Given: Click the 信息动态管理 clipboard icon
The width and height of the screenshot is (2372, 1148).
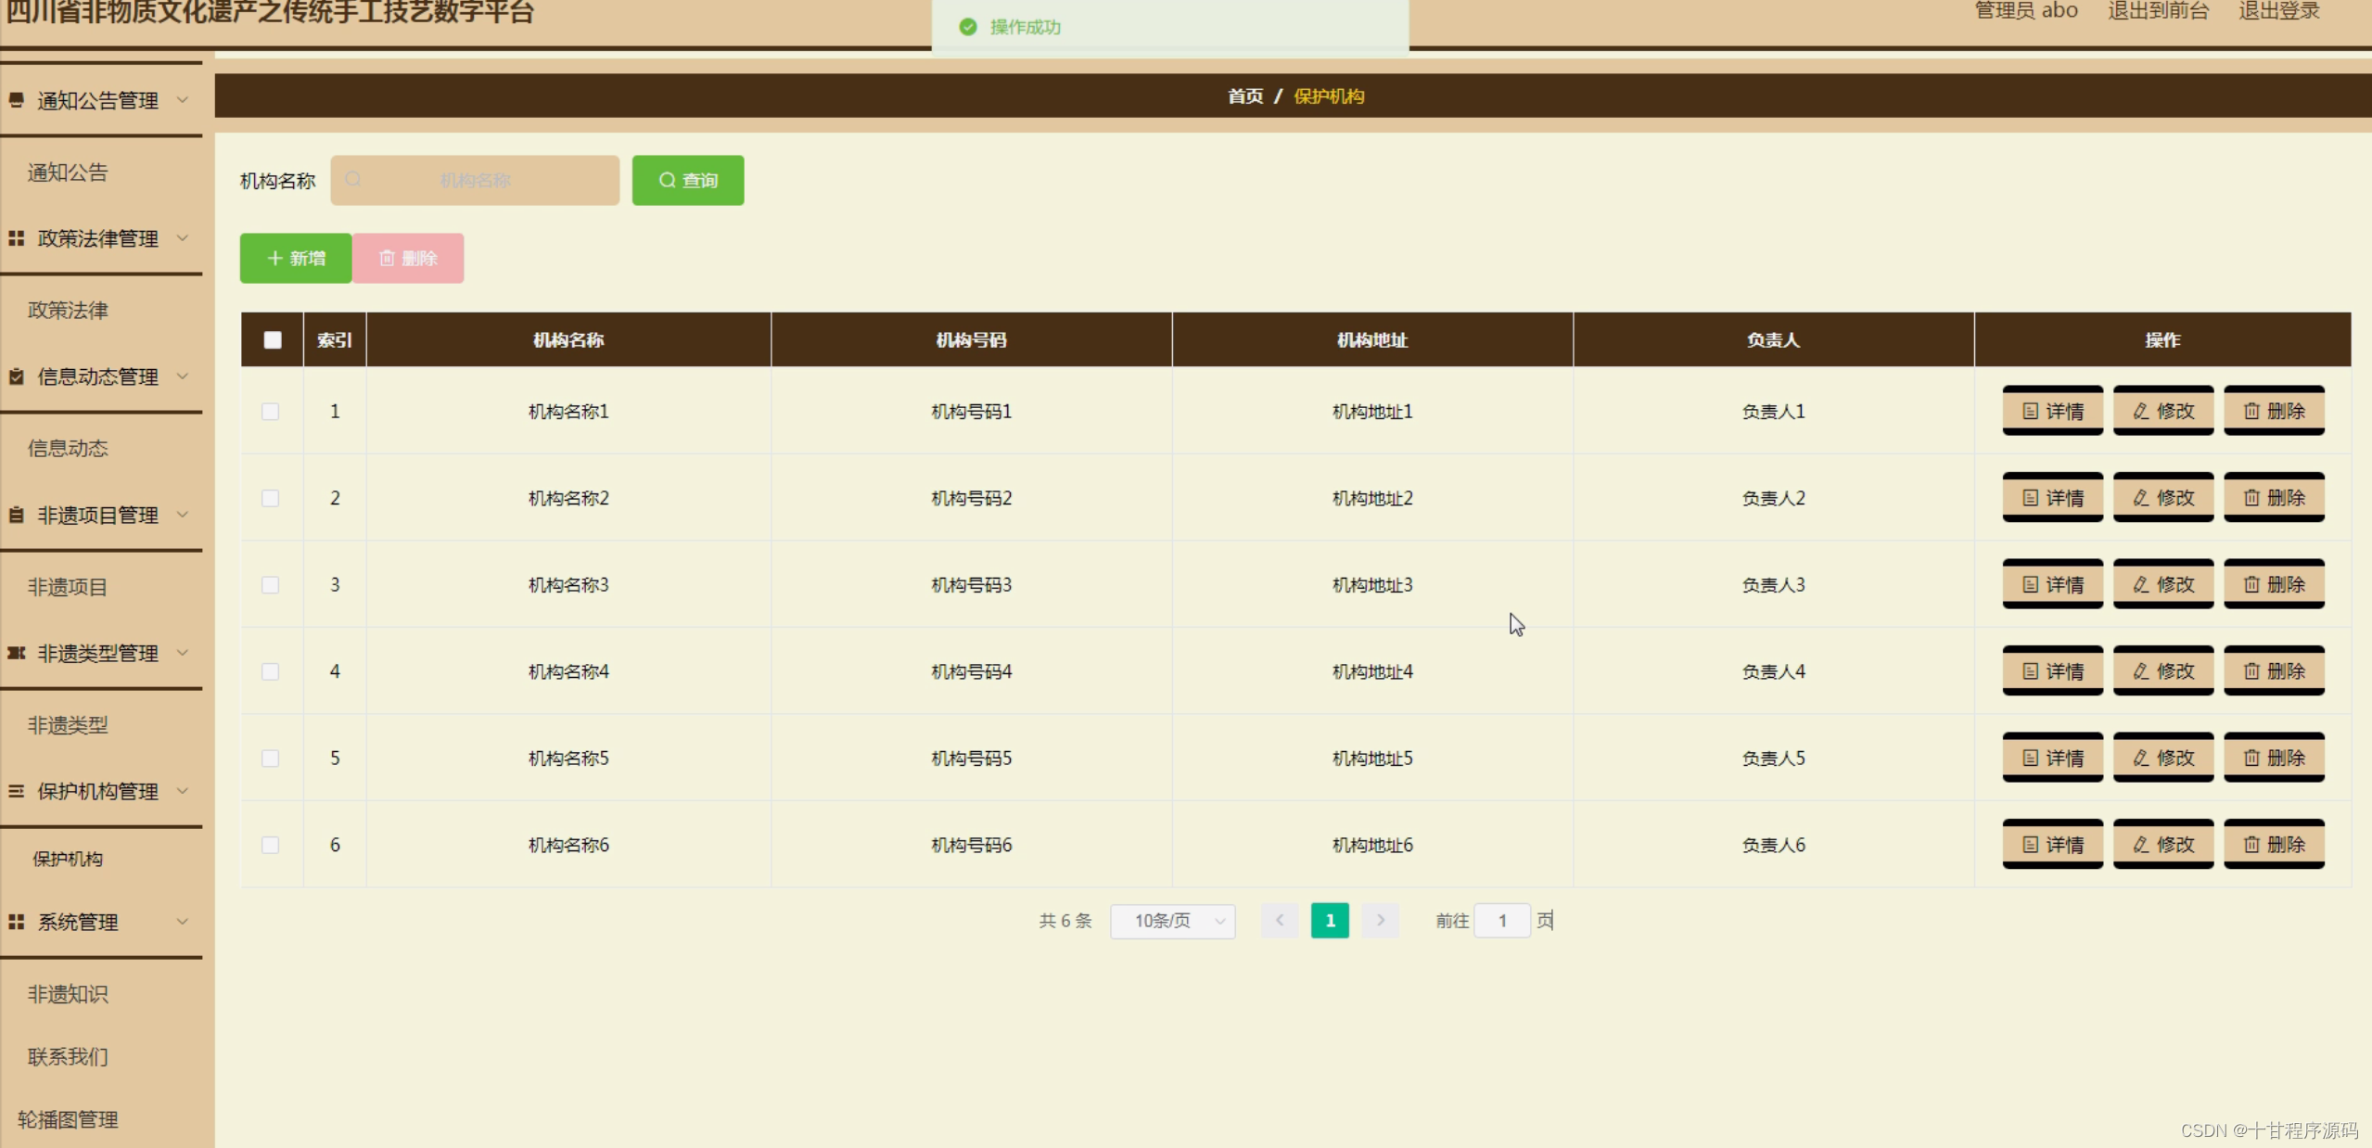Looking at the screenshot, I should (x=17, y=376).
